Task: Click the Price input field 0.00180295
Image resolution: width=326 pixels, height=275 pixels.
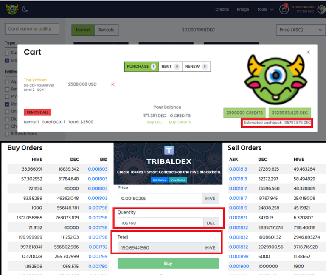Action: tap(160, 199)
